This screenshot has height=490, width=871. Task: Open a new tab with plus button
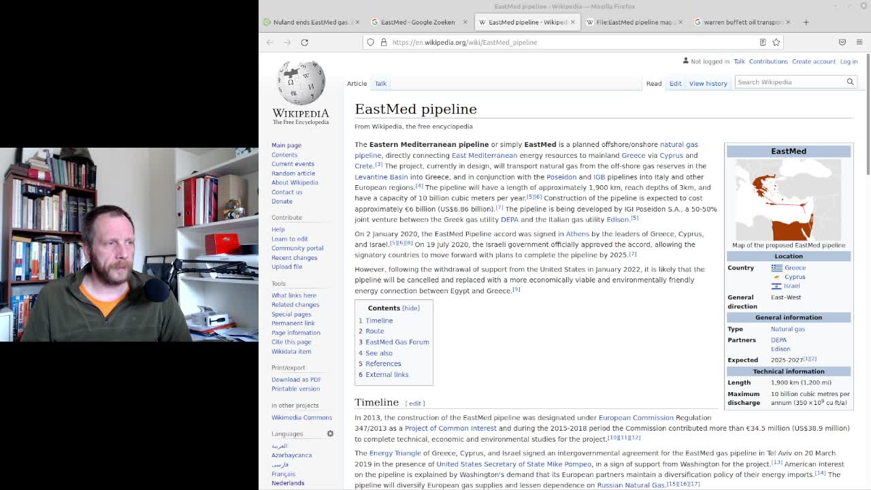[806, 22]
